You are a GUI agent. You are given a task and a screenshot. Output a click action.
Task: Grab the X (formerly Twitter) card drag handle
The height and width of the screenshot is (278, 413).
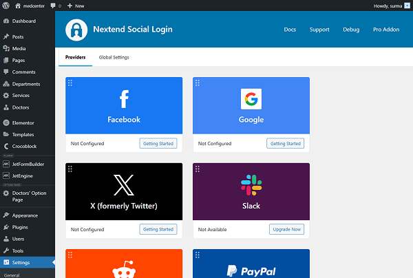pyautogui.click(x=70, y=169)
